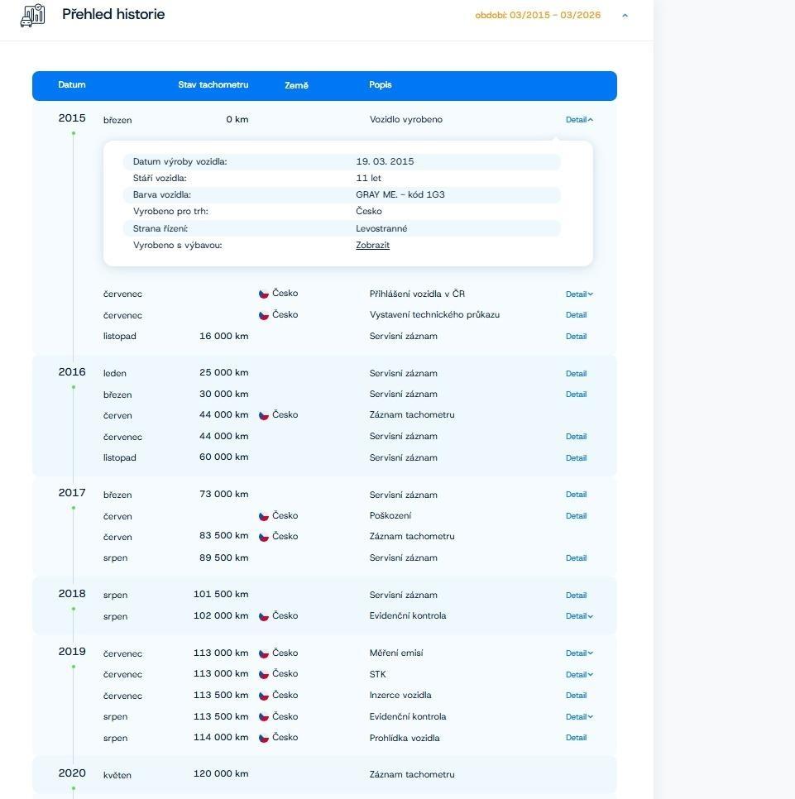Open Detail for Inzerce vozidla
The height and width of the screenshot is (799, 795).
[576, 696]
